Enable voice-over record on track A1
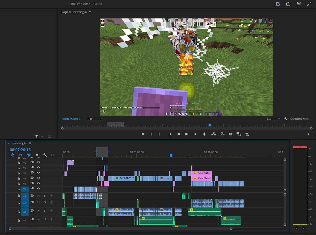This screenshot has width=316, height=235. pyautogui.click(x=52, y=196)
